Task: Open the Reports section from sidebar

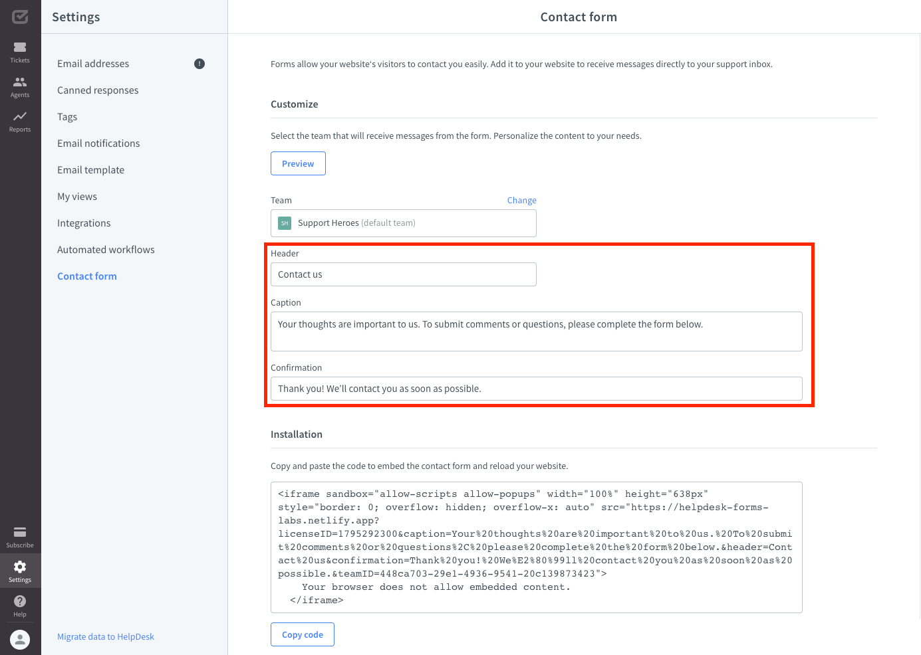Action: pyautogui.click(x=20, y=120)
